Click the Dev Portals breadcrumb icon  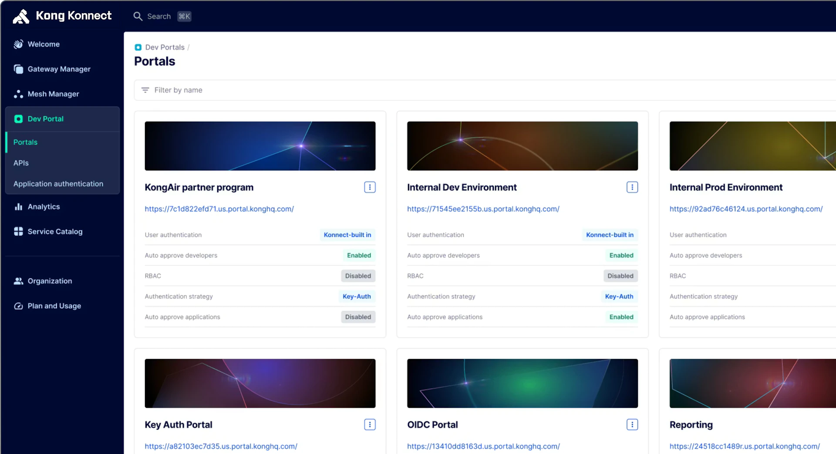pyautogui.click(x=138, y=47)
